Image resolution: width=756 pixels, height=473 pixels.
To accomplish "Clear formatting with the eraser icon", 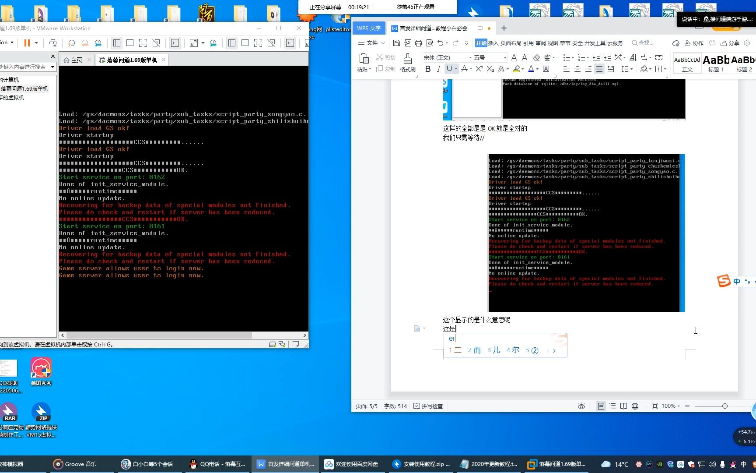I will pos(536,57).
